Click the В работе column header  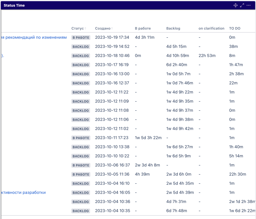(x=143, y=29)
